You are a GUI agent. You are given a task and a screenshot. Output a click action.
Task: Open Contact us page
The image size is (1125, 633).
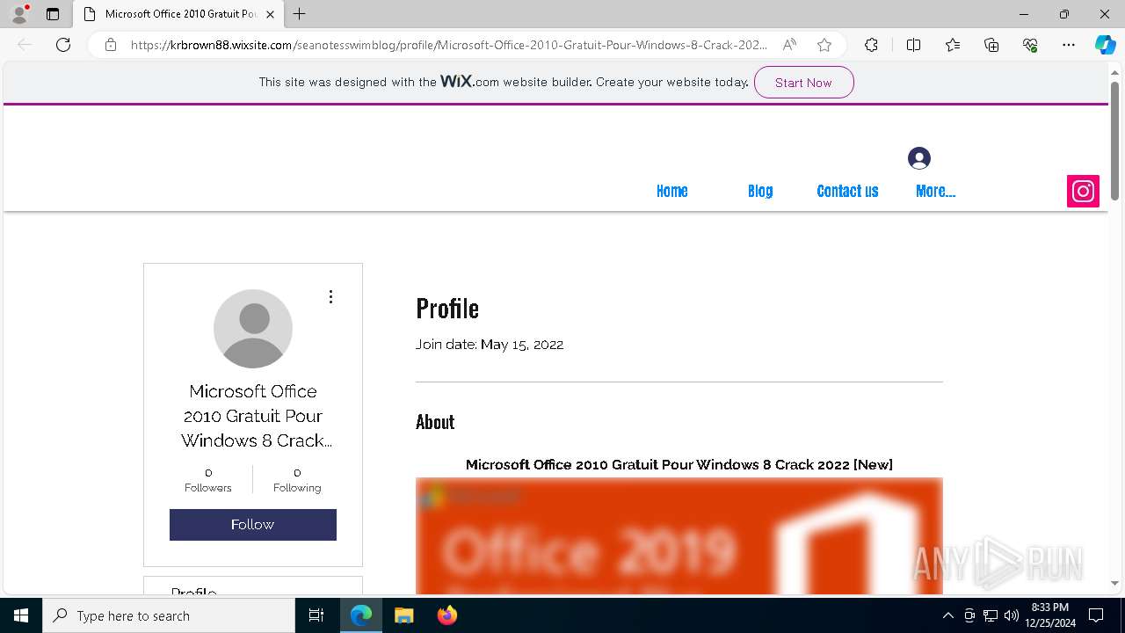point(847,191)
